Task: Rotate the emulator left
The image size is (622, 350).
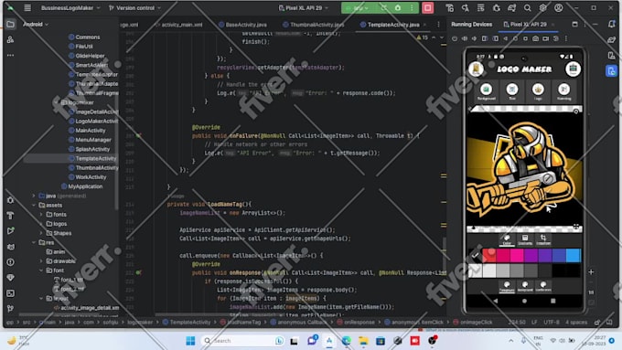Action: 485,39
